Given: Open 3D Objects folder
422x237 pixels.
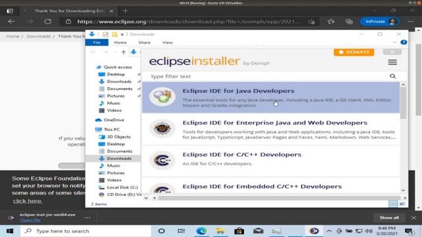Looking at the screenshot, I should point(119,137).
